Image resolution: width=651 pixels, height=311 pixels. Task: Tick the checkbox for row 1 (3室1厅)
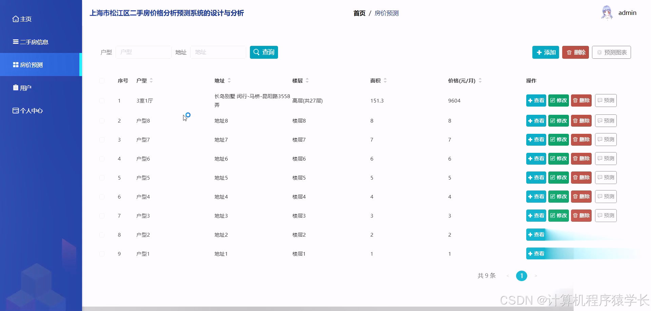click(102, 100)
